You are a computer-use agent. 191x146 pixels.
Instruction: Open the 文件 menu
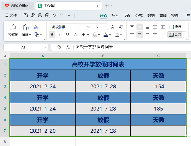tap(11, 15)
